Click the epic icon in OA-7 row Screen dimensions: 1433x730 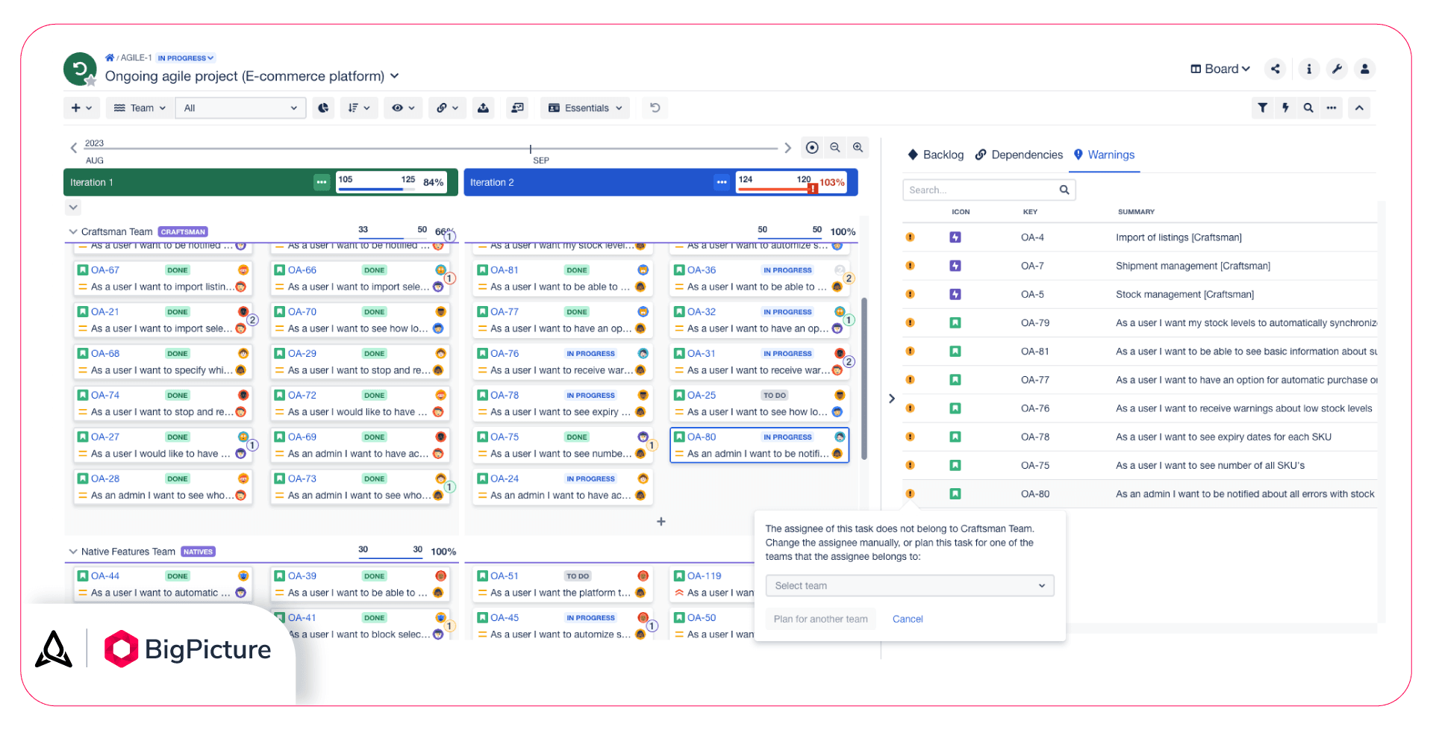tap(955, 266)
